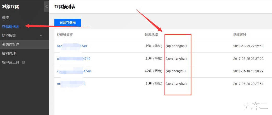Viewport: 272px width, 115px height.
Task: Click the 创建存储桶 button
Action: point(68,22)
